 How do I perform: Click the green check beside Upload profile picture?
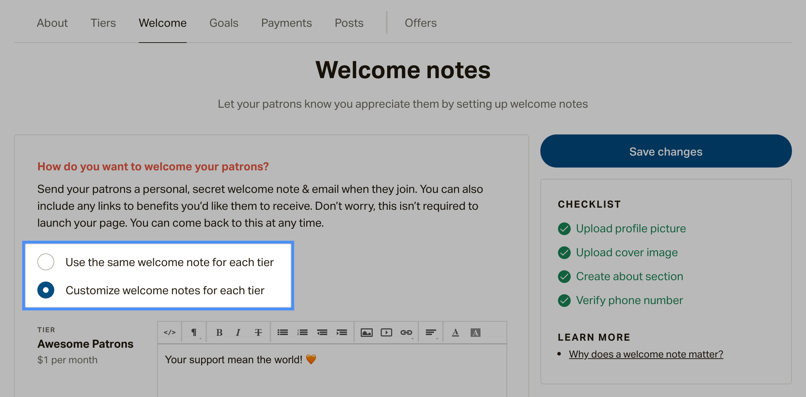tap(564, 229)
